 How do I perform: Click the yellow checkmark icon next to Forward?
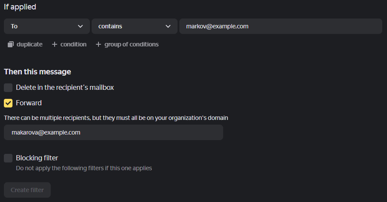point(8,103)
